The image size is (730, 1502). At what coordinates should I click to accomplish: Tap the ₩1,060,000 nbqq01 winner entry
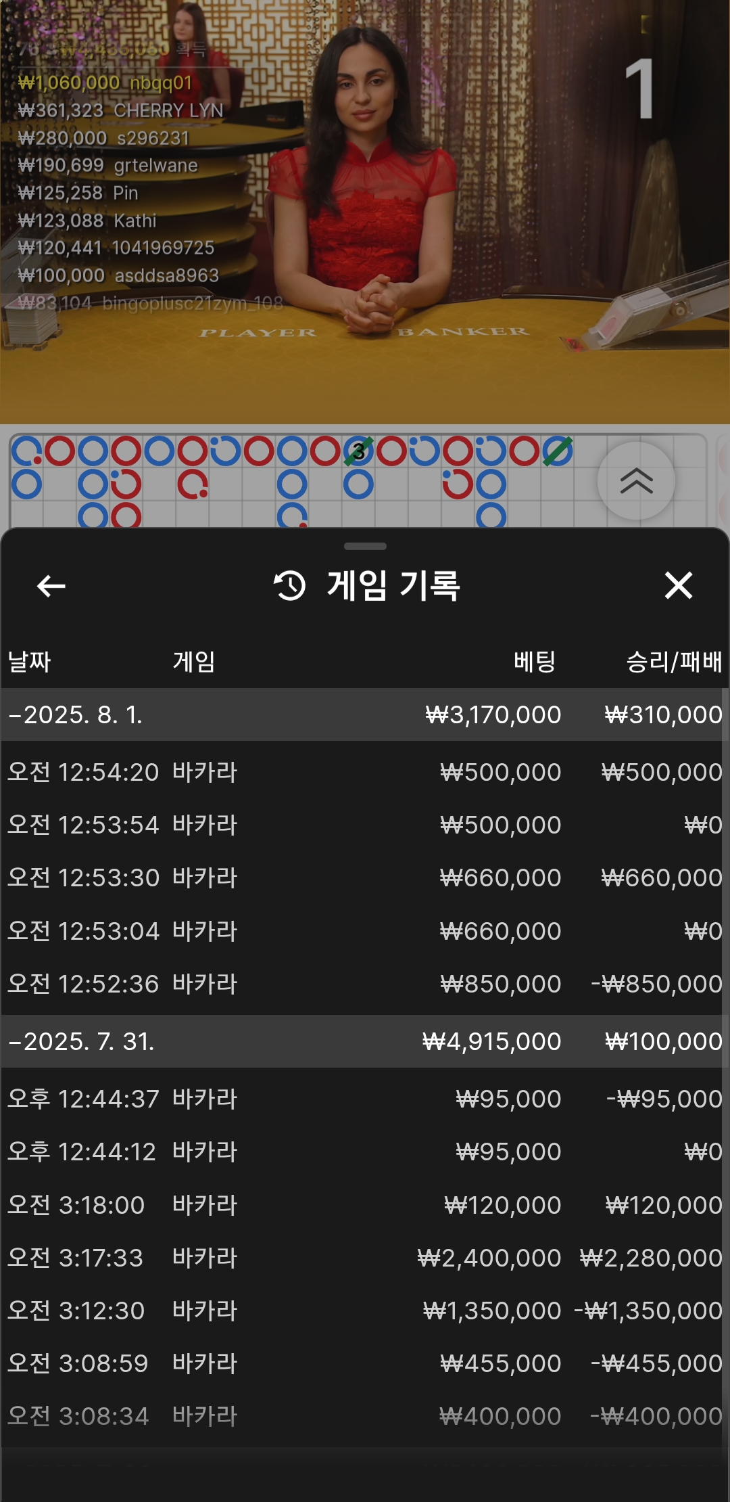[105, 83]
